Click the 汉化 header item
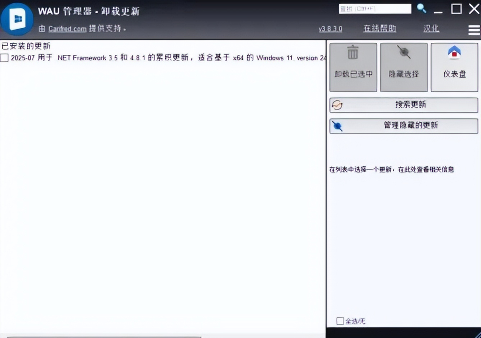This screenshot has height=338, width=481. (x=431, y=29)
